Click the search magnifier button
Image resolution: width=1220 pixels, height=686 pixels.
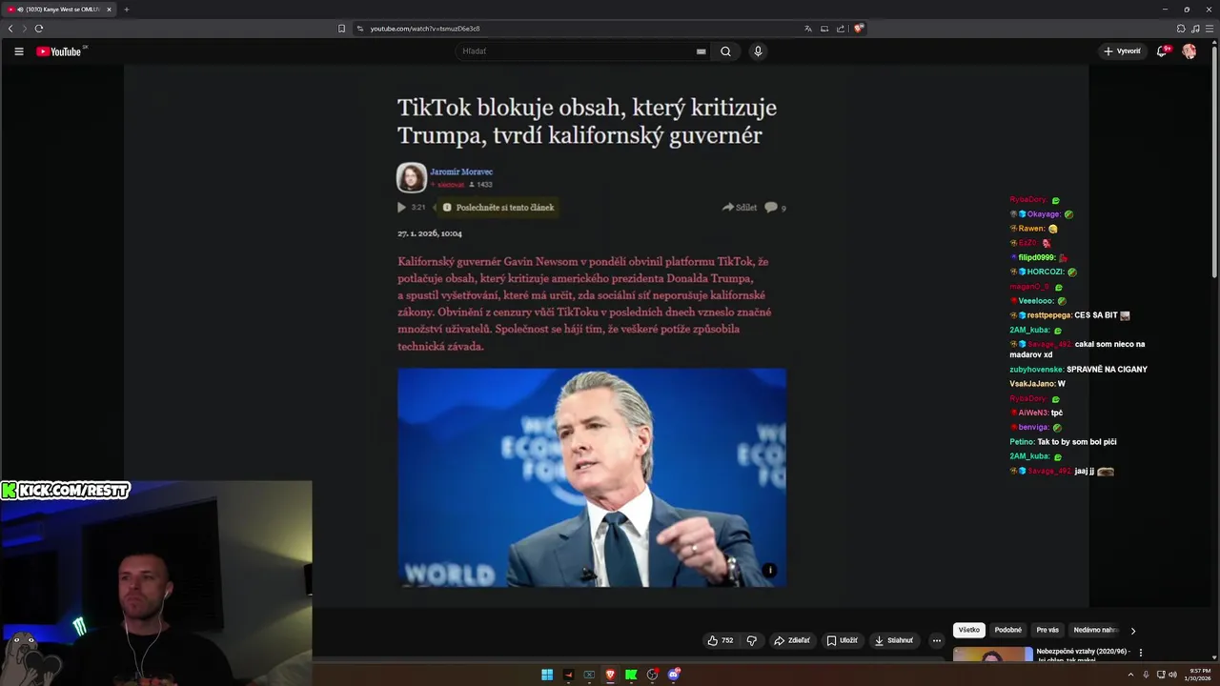coord(725,51)
